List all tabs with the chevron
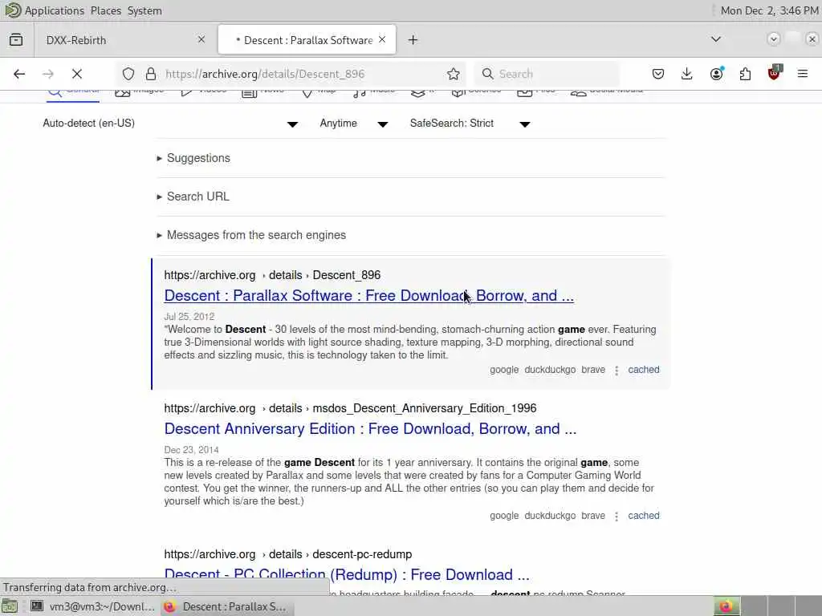Image resolution: width=822 pixels, height=616 pixels. tap(715, 39)
